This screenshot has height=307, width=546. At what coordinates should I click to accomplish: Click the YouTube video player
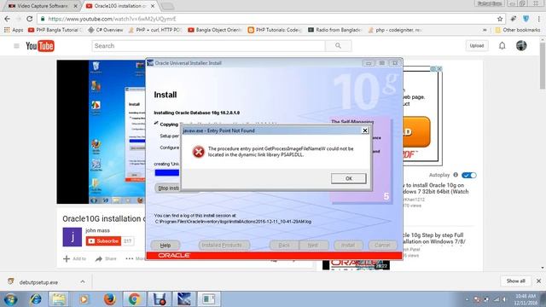101,131
